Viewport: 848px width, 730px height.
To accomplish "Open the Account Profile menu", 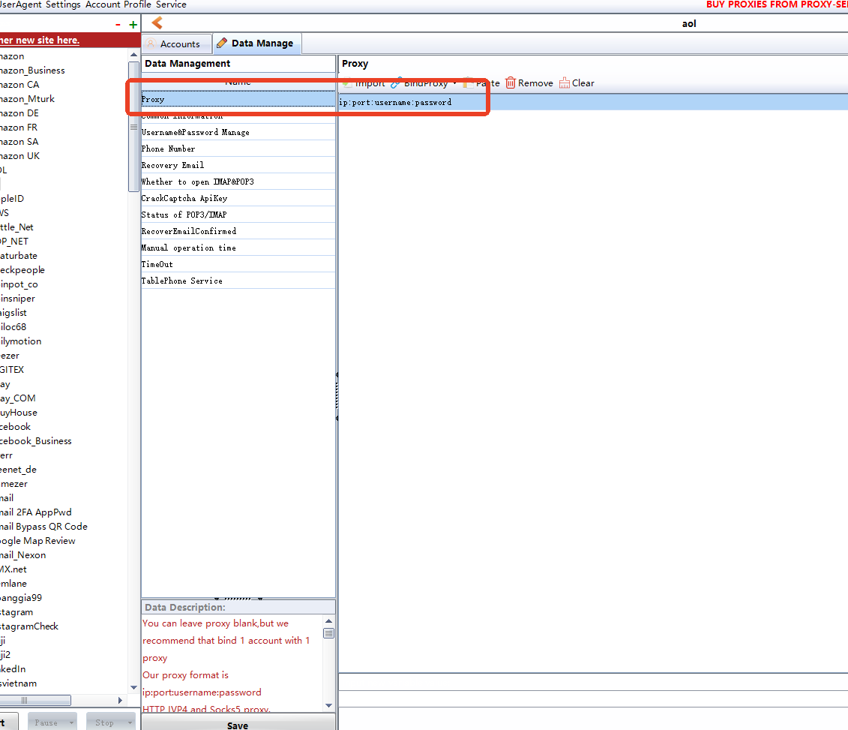I will (118, 5).
